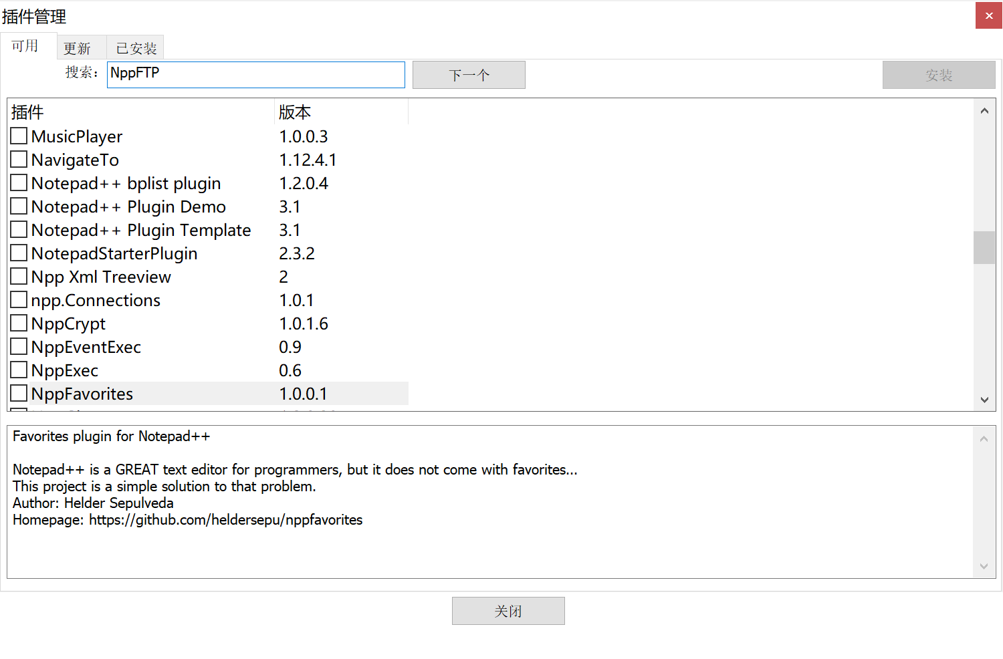This screenshot has width=1003, height=659.
Task: Click the 'Author: Helder Sepulveda' line
Action: tap(93, 503)
